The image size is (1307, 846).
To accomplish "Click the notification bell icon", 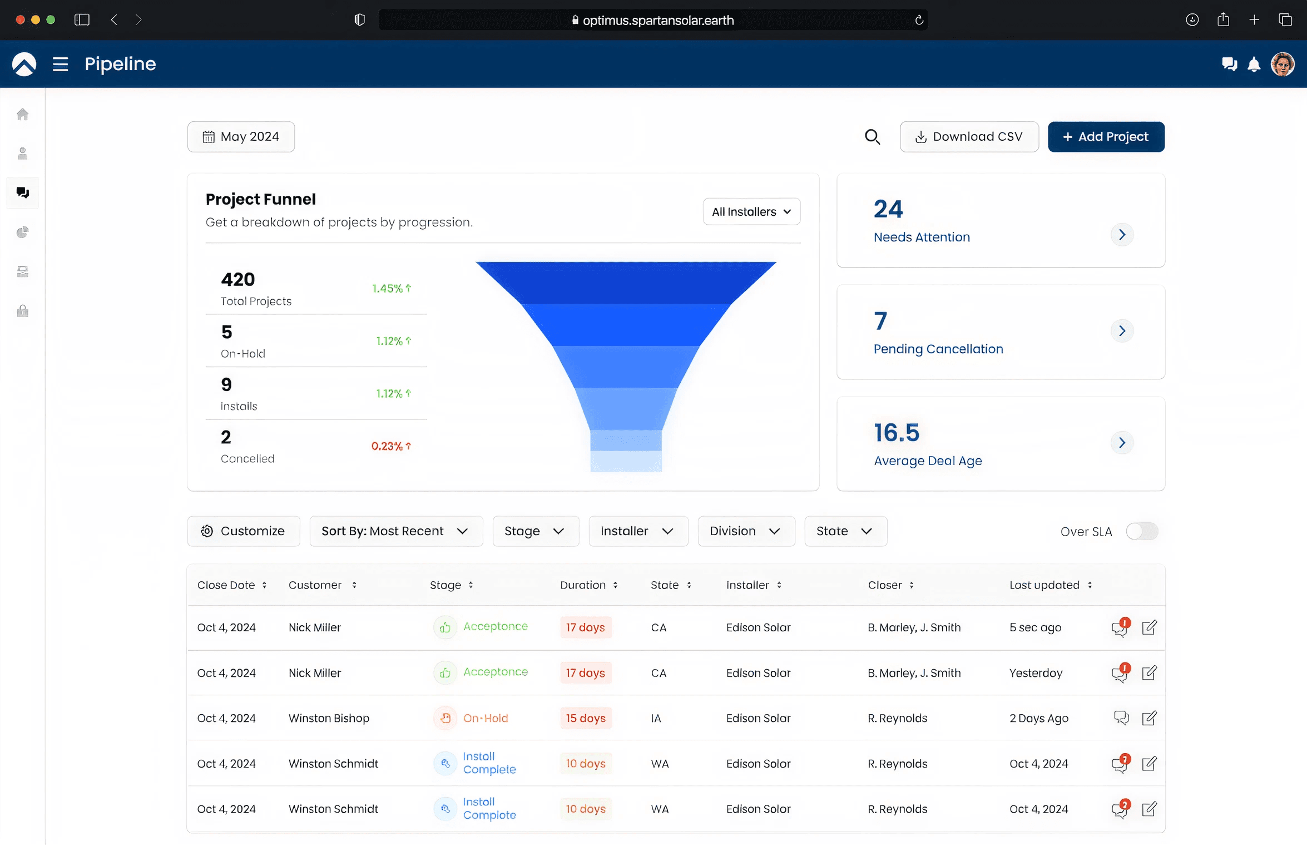I will (1254, 65).
